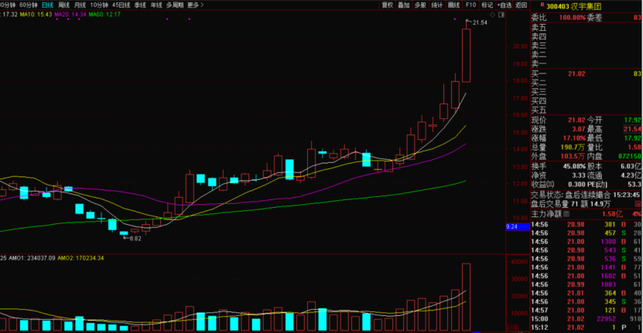Click the 总量 190.7万 value
The image size is (643, 333).
[573, 147]
